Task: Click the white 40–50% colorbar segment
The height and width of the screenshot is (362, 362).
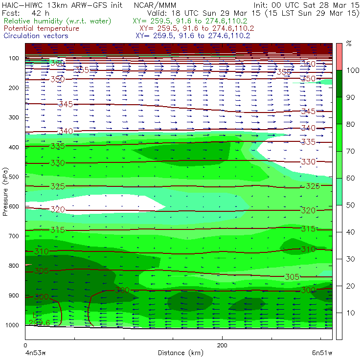Action: 339,218
